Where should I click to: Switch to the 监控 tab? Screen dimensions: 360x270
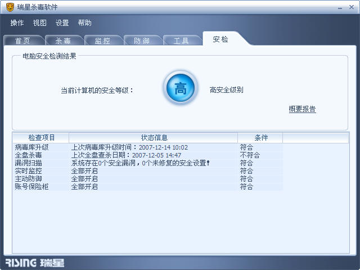tap(102, 40)
